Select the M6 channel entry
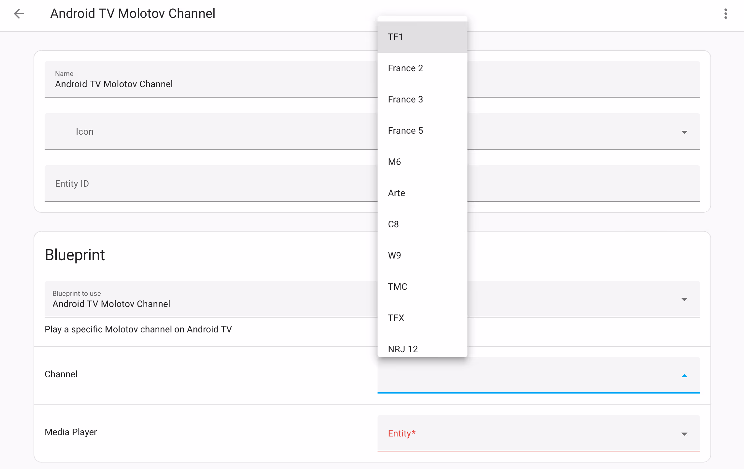 point(422,162)
